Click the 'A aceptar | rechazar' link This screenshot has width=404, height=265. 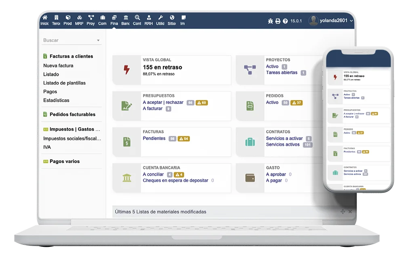pos(163,103)
